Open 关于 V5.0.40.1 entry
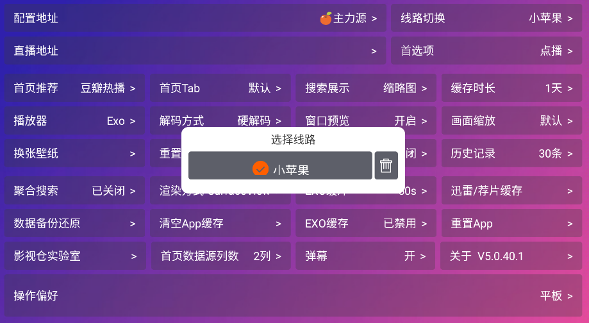This screenshot has height=323, width=589. pyautogui.click(x=511, y=256)
